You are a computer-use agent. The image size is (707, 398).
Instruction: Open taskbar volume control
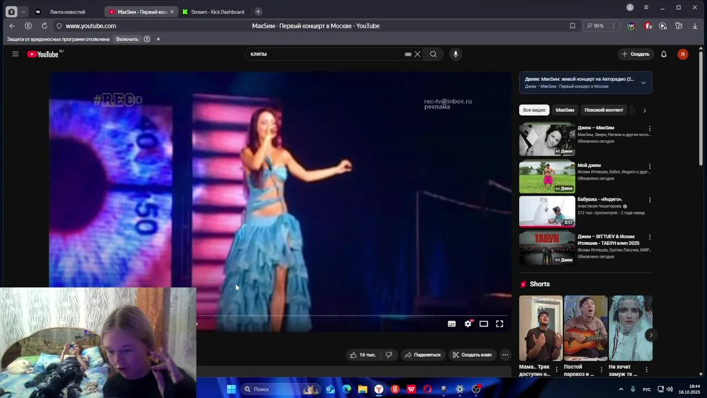[669, 389]
